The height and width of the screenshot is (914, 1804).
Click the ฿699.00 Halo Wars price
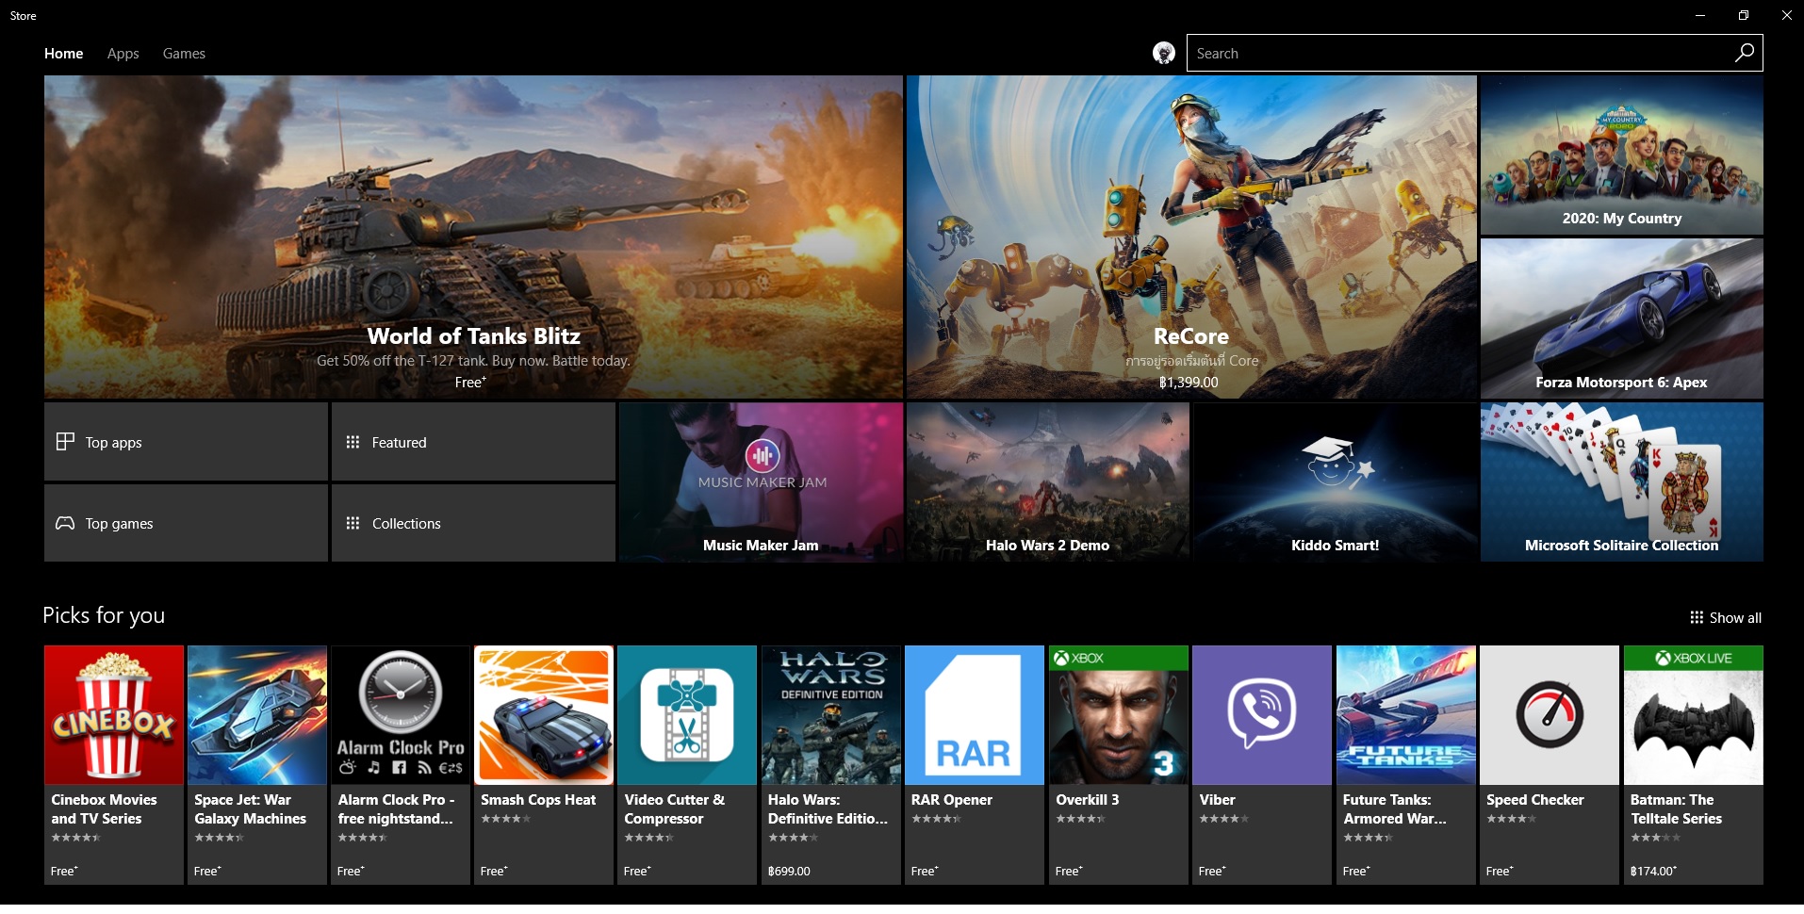point(789,871)
